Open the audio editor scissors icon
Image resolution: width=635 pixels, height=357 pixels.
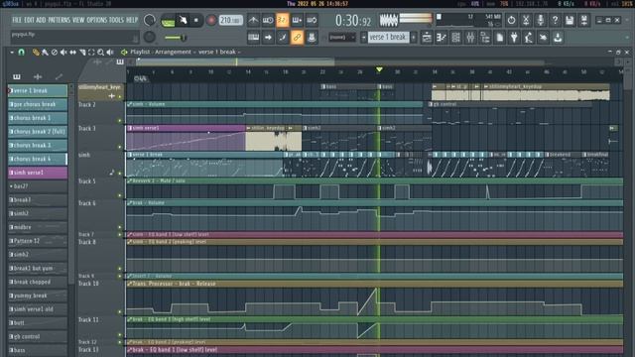tap(526, 20)
